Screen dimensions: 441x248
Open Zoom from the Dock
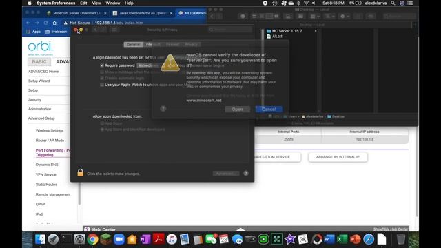pos(119,239)
